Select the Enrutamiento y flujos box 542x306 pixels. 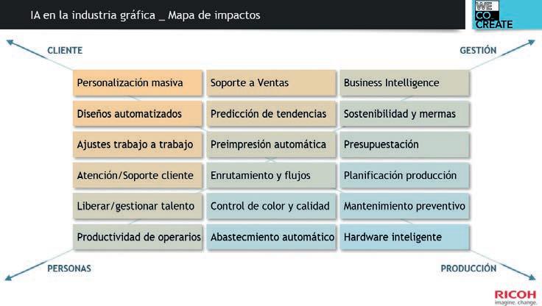(270, 176)
